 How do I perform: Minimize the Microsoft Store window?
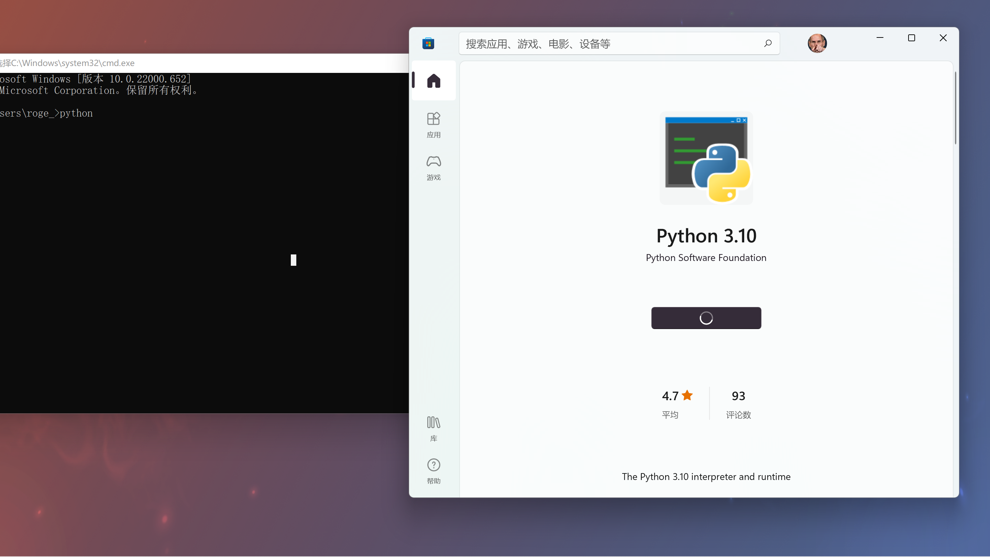pos(880,38)
